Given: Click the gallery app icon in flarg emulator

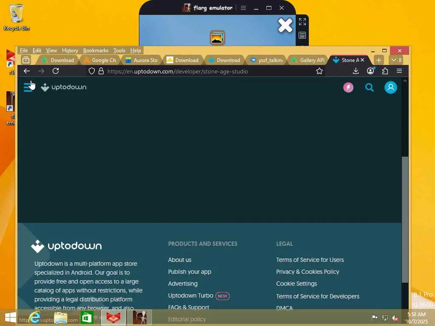Looking at the screenshot, I should [217, 37].
